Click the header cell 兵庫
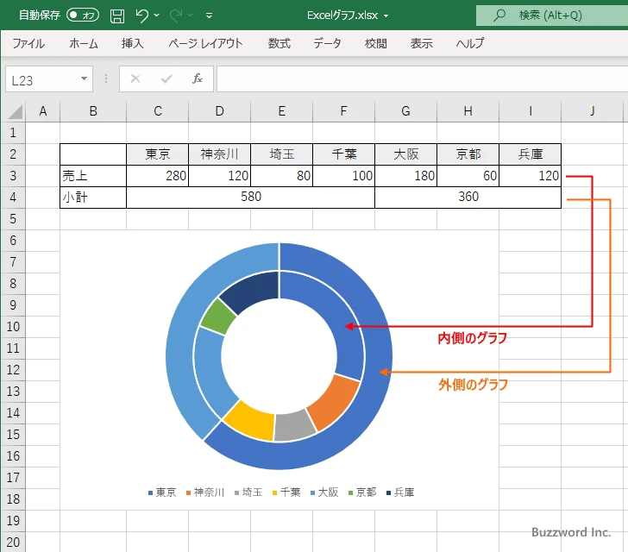628x552 pixels. click(531, 154)
